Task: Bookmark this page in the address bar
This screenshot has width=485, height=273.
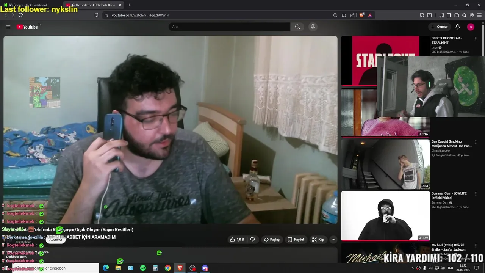Action: 96,15
